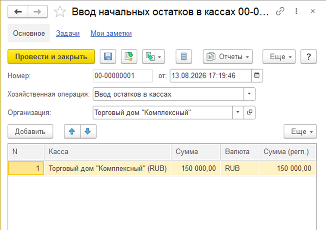Click the date and time field

pyautogui.click(x=210, y=76)
